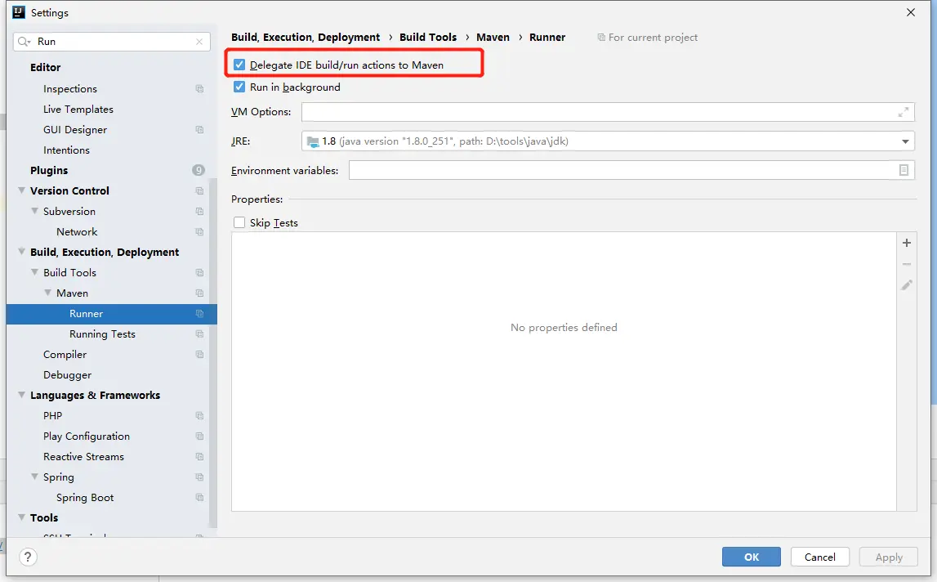Click the help question mark icon
This screenshot has height=582, width=937.
(28, 557)
